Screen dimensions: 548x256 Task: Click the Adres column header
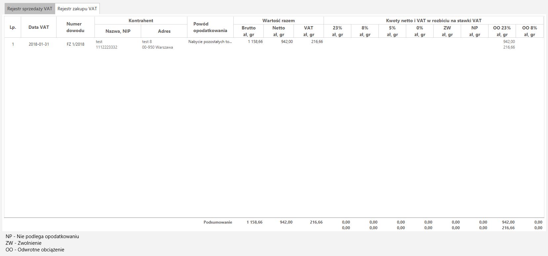tap(164, 31)
